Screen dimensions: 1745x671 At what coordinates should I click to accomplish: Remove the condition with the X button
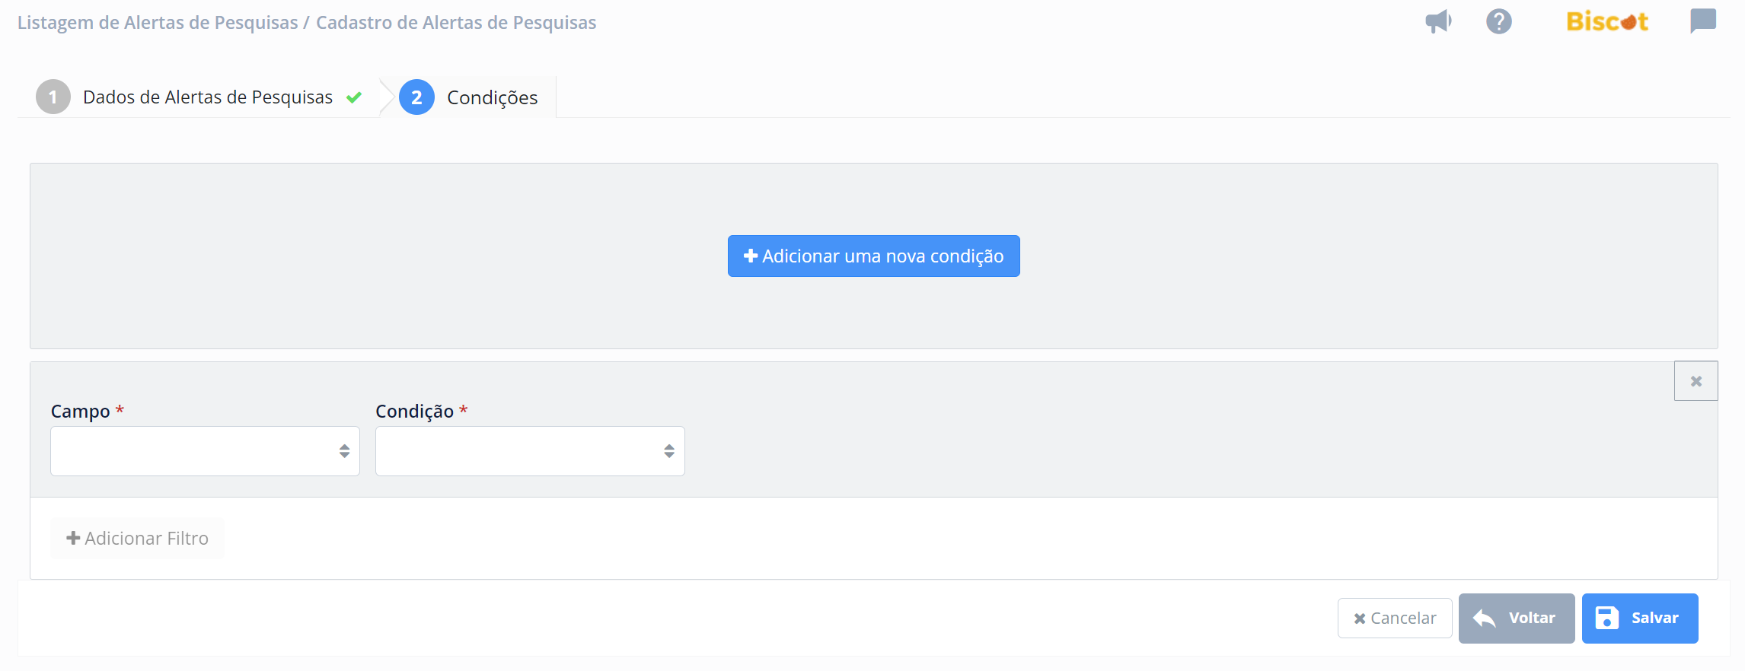pyautogui.click(x=1696, y=381)
